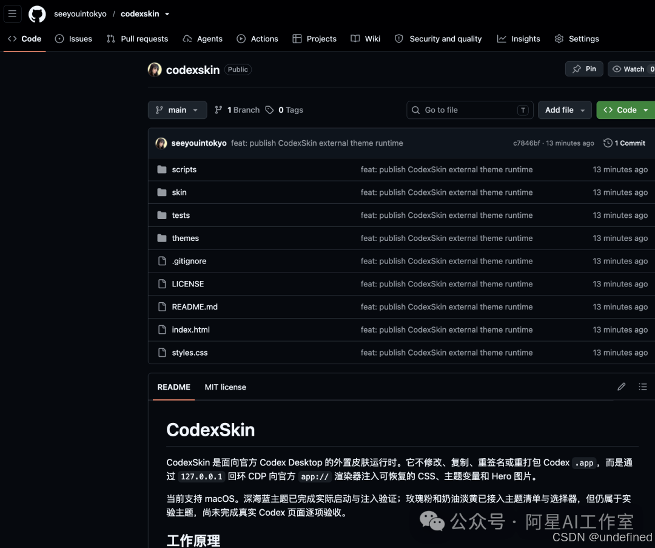Click the repo owner avatar beside codexskin title
This screenshot has width=655, height=548.
tap(155, 69)
